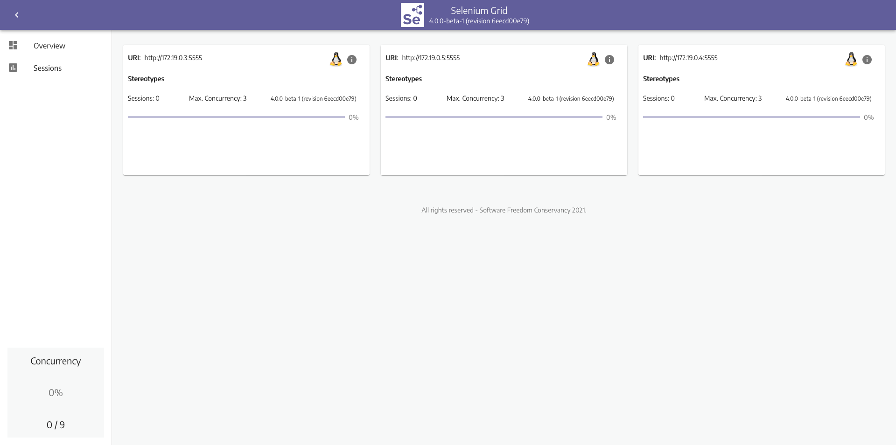Select the URI text http://172.19.0.4:5555
The width and height of the screenshot is (896, 445).
pos(688,58)
